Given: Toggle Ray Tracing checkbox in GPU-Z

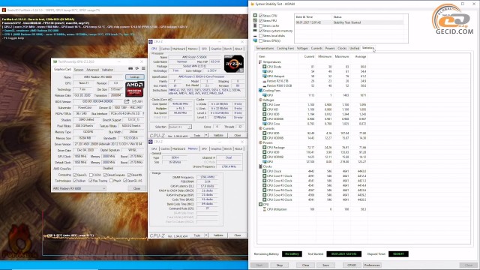Looking at the screenshot, I should pyautogui.click(x=90, y=181).
